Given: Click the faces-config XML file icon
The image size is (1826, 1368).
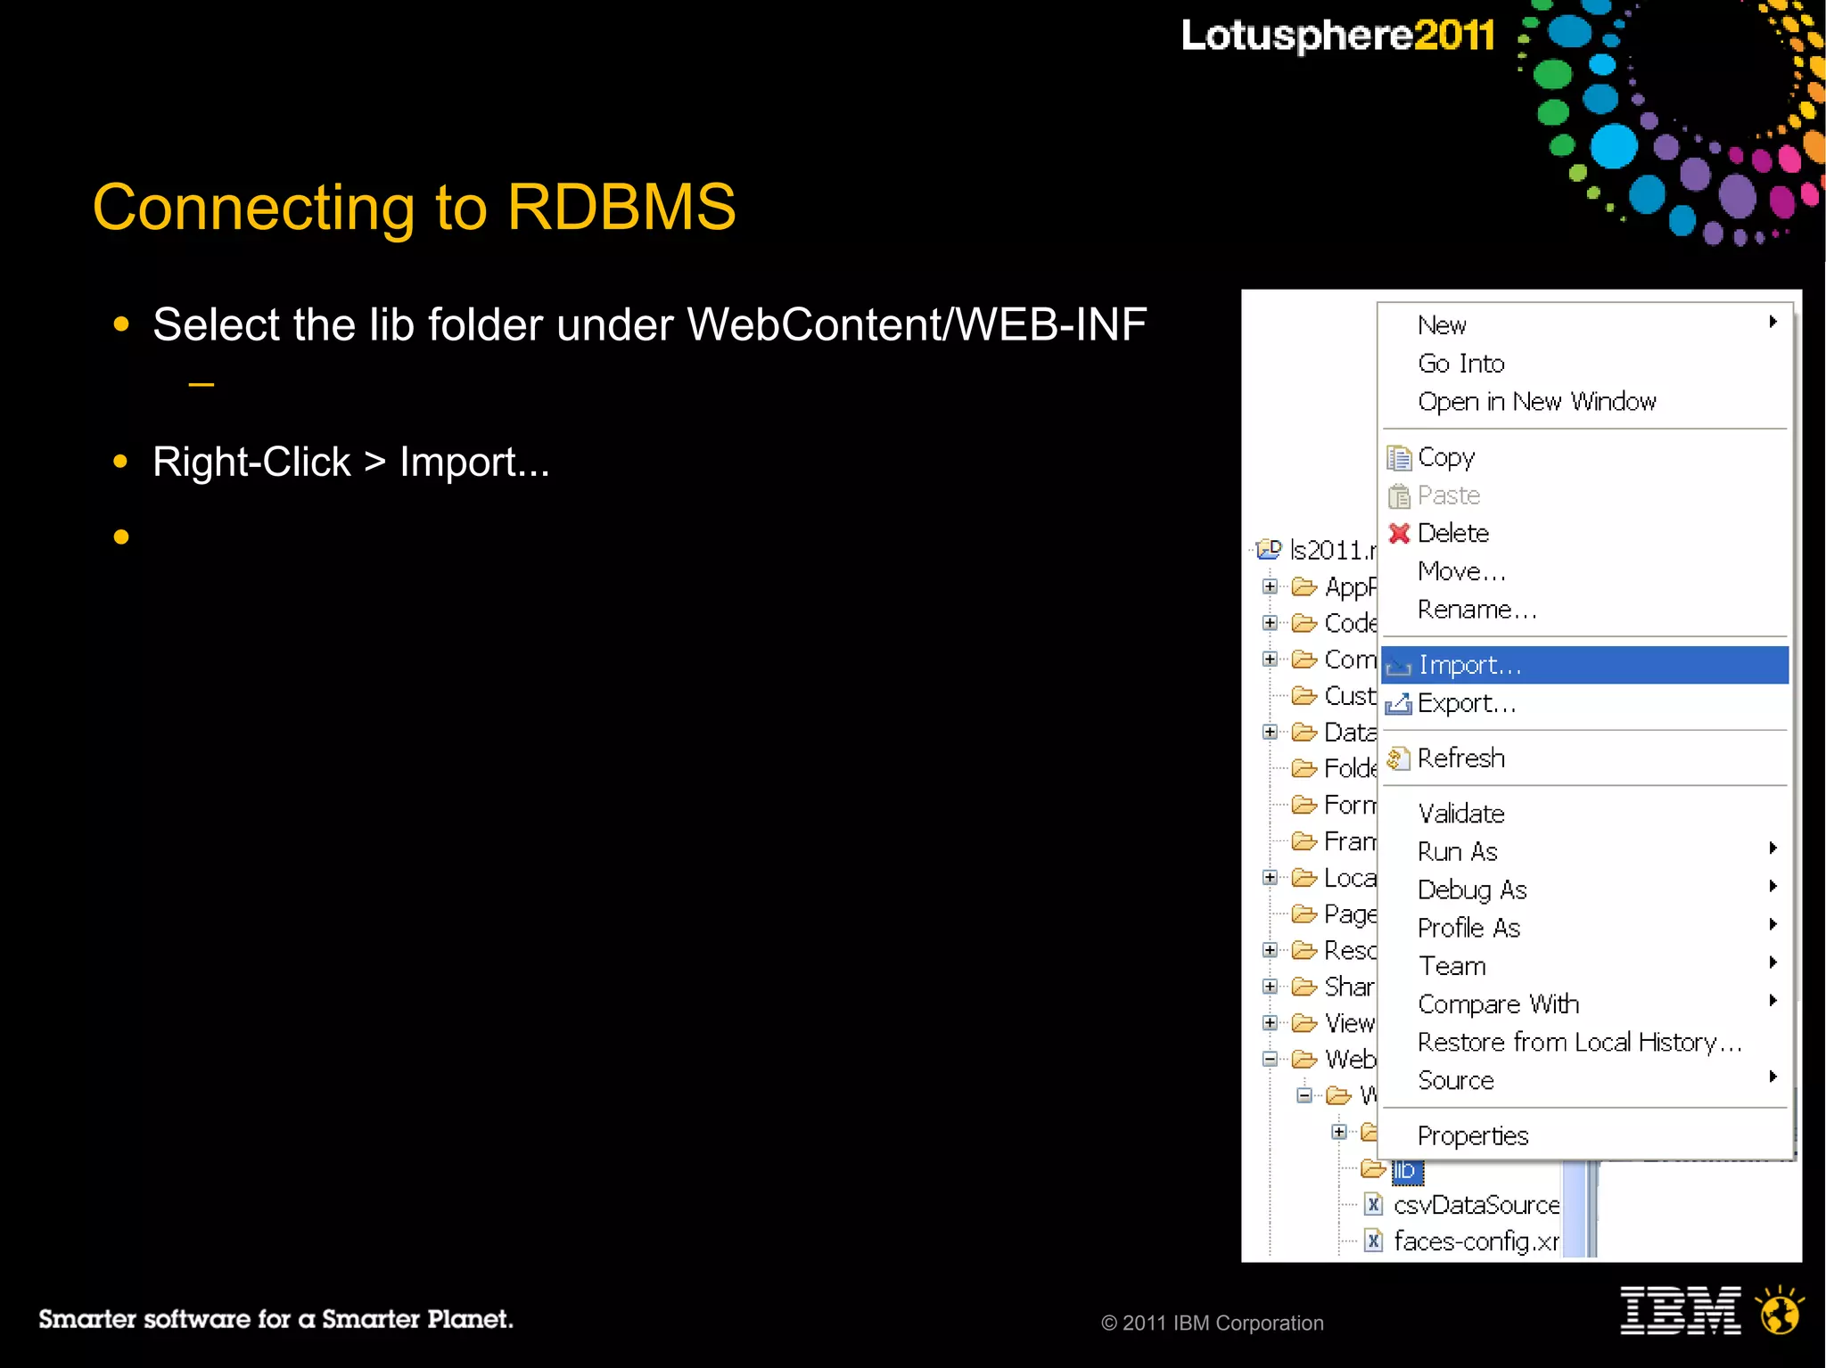Looking at the screenshot, I should pos(1374,1241).
